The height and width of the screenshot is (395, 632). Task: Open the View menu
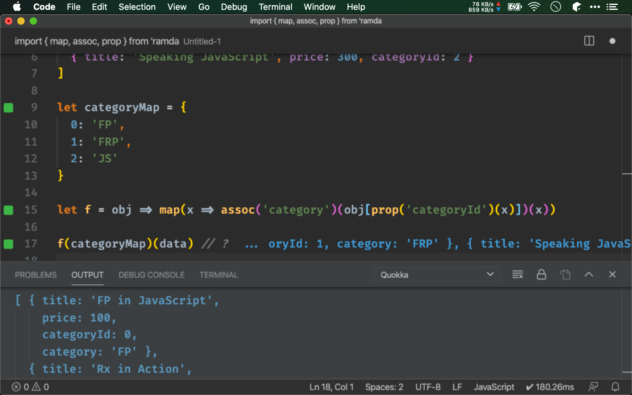pos(177,6)
